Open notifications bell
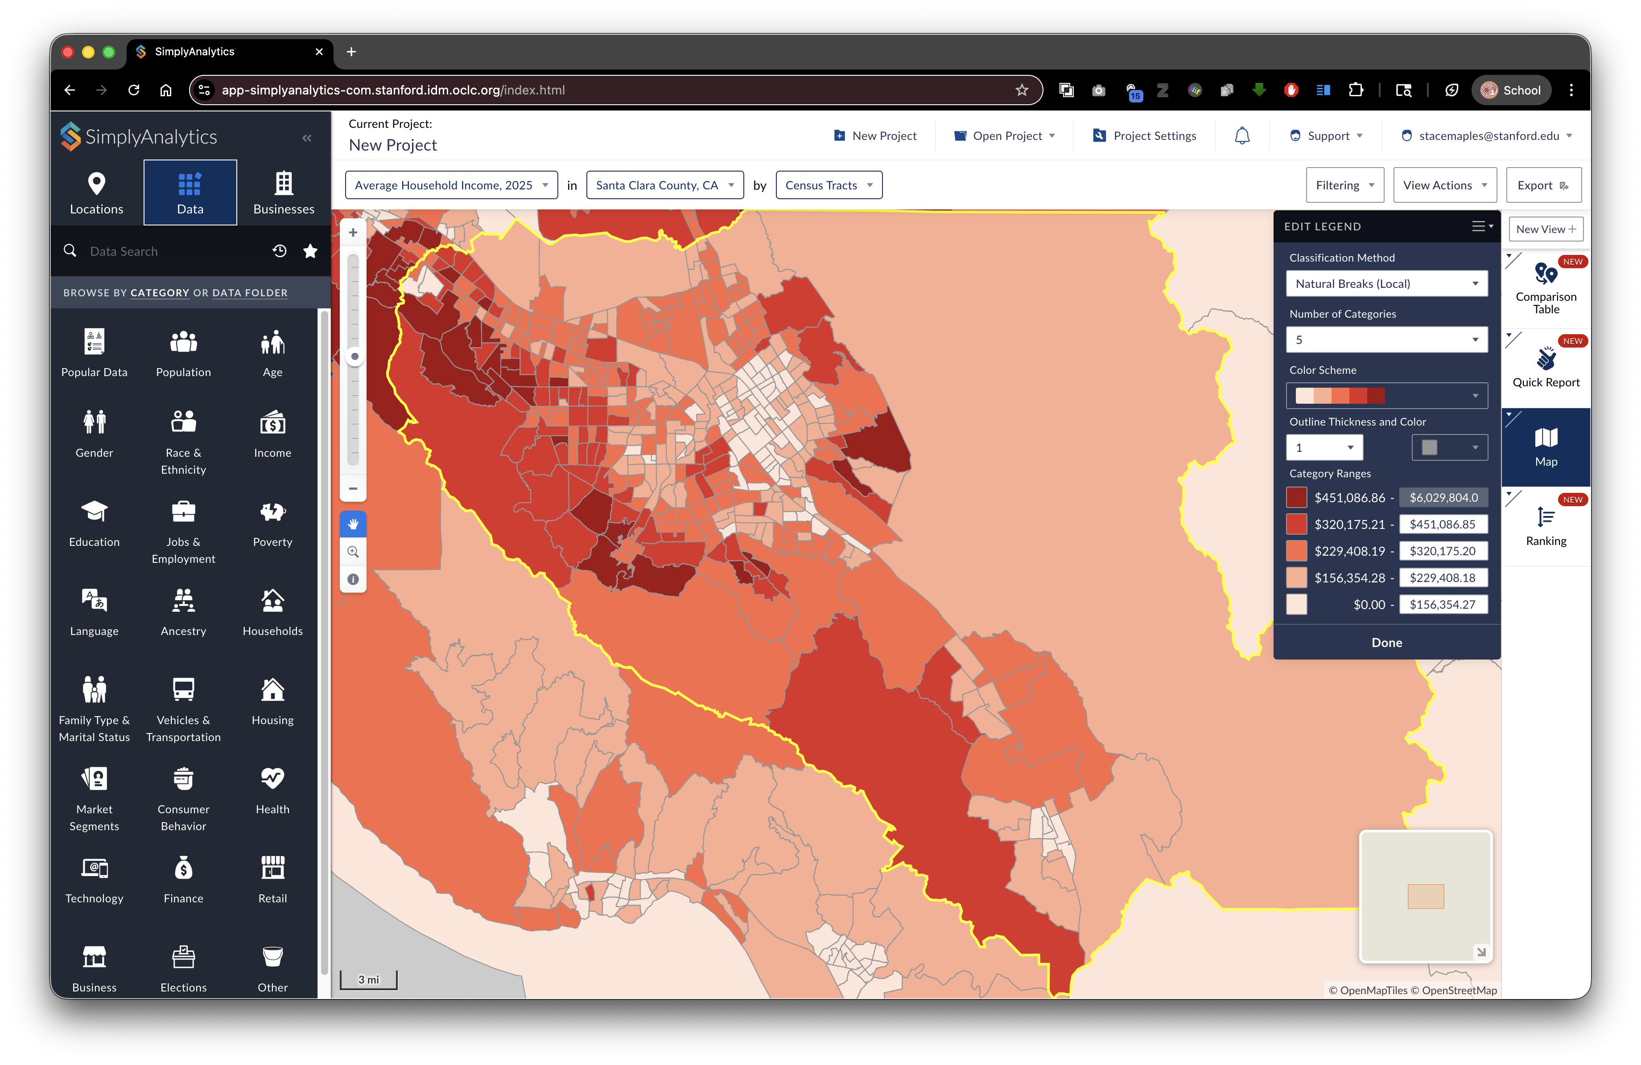Image resolution: width=1641 pixels, height=1065 pixels. [x=1242, y=136]
